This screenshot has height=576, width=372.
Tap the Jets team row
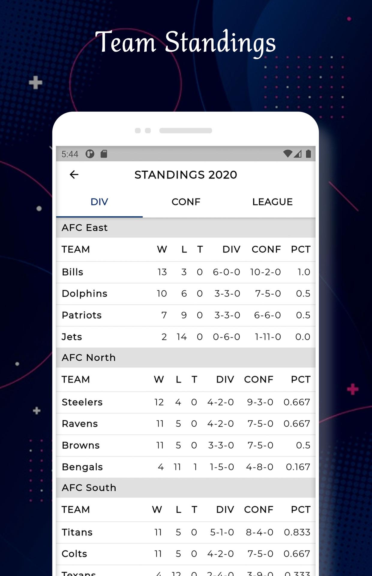186,337
